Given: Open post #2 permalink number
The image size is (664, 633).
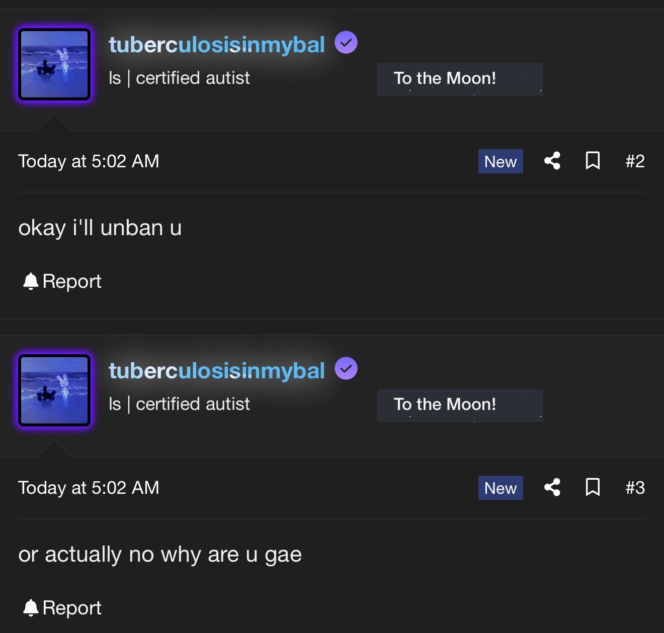Looking at the screenshot, I should point(635,161).
